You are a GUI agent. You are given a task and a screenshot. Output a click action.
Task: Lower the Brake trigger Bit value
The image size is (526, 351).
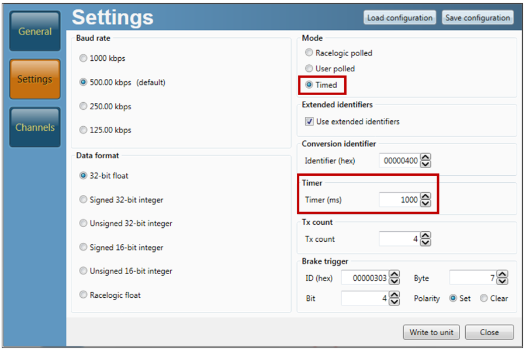pyautogui.click(x=394, y=302)
